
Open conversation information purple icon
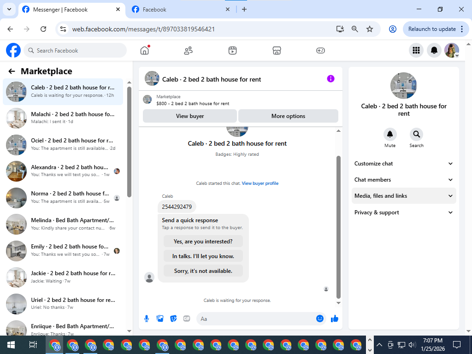click(x=330, y=79)
